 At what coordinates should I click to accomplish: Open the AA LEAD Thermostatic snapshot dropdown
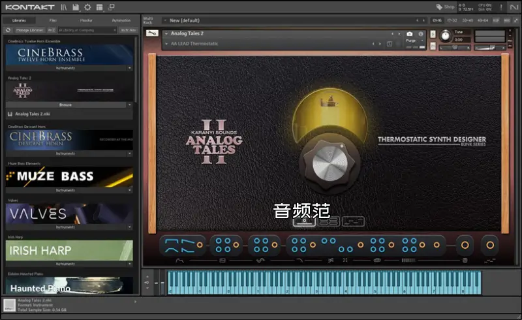coord(166,44)
